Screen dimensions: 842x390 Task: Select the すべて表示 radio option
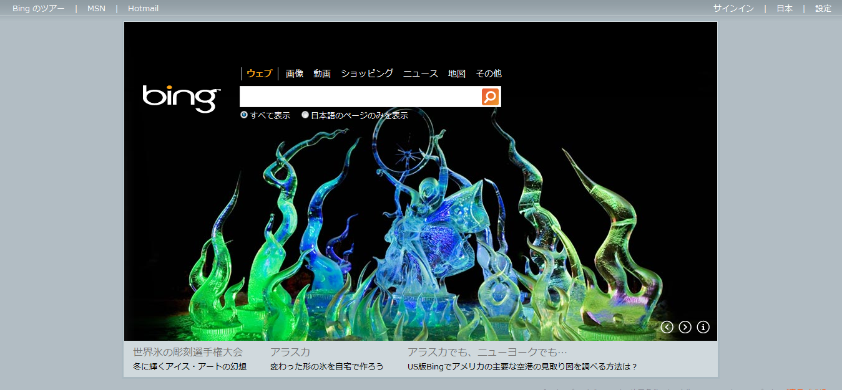click(x=244, y=115)
